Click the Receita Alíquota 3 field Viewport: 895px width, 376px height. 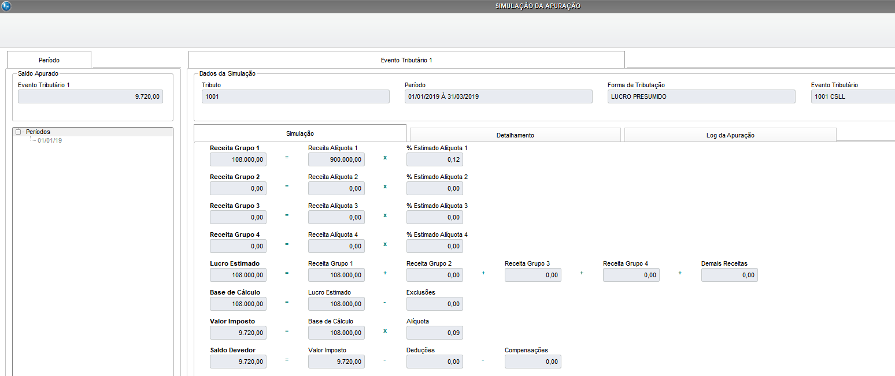click(336, 217)
